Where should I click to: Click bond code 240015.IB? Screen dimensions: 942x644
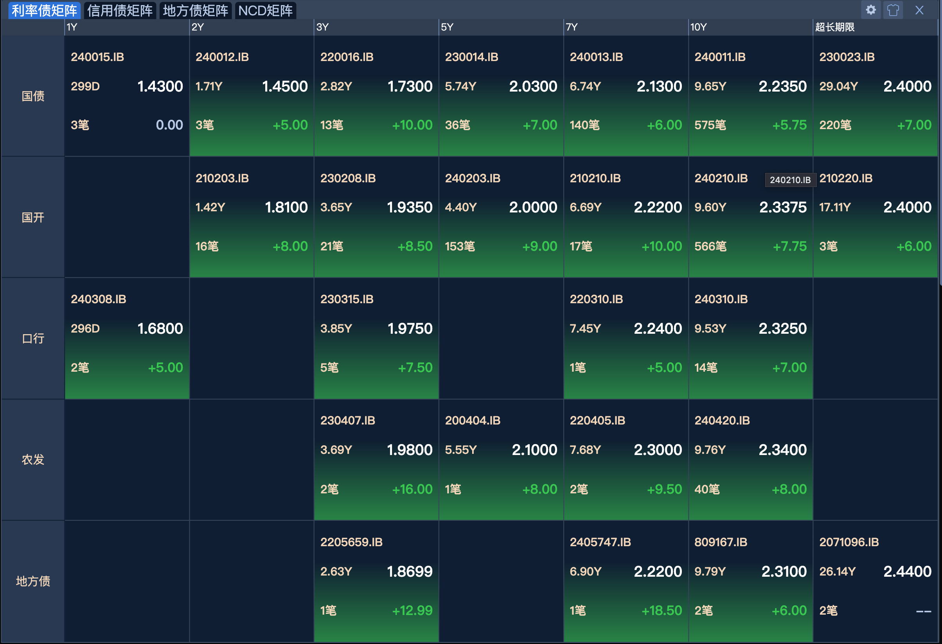(x=97, y=57)
